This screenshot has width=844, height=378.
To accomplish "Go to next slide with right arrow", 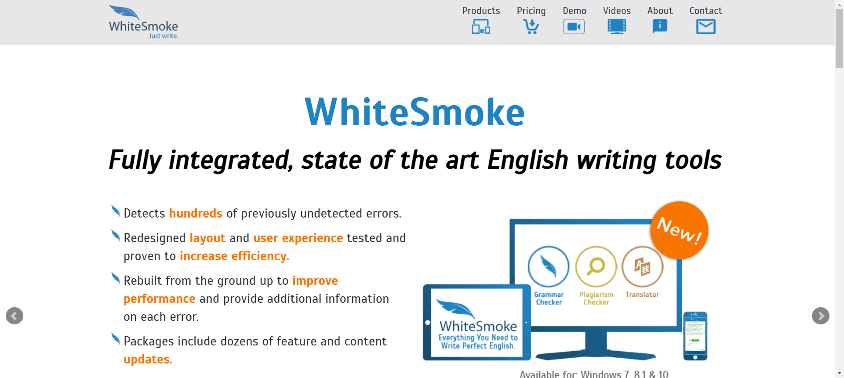I will [x=821, y=316].
